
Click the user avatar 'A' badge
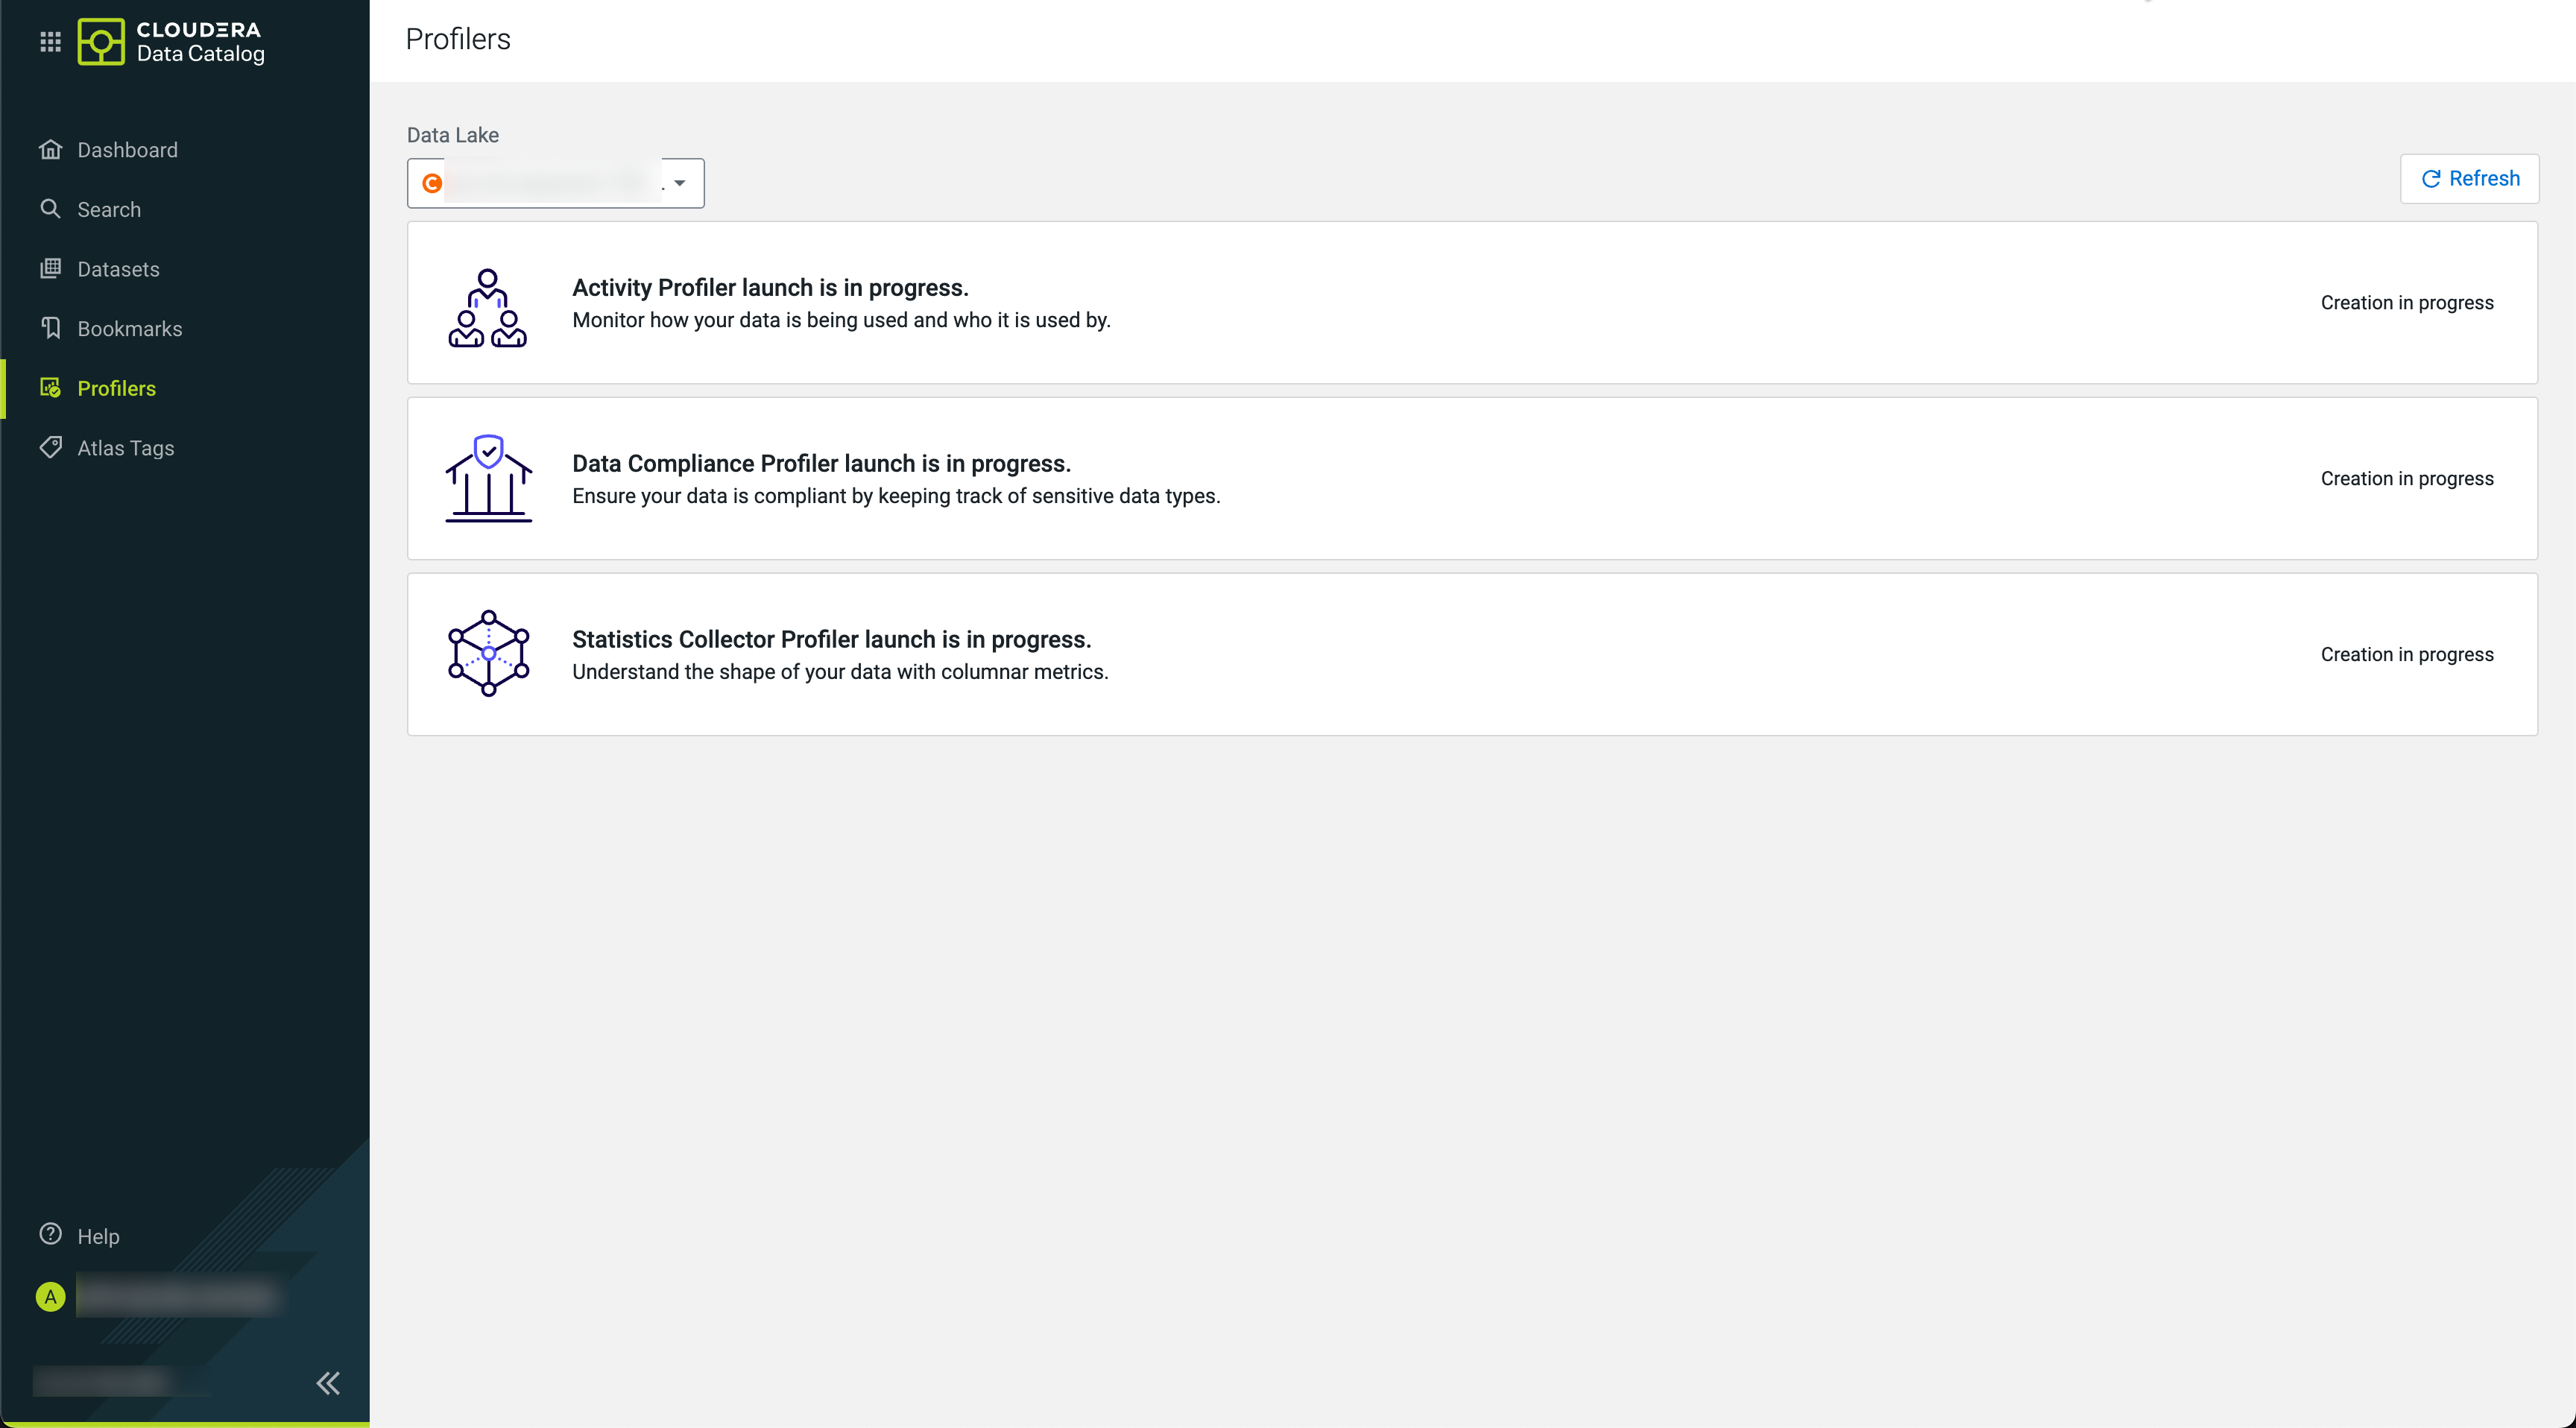coord(50,1296)
